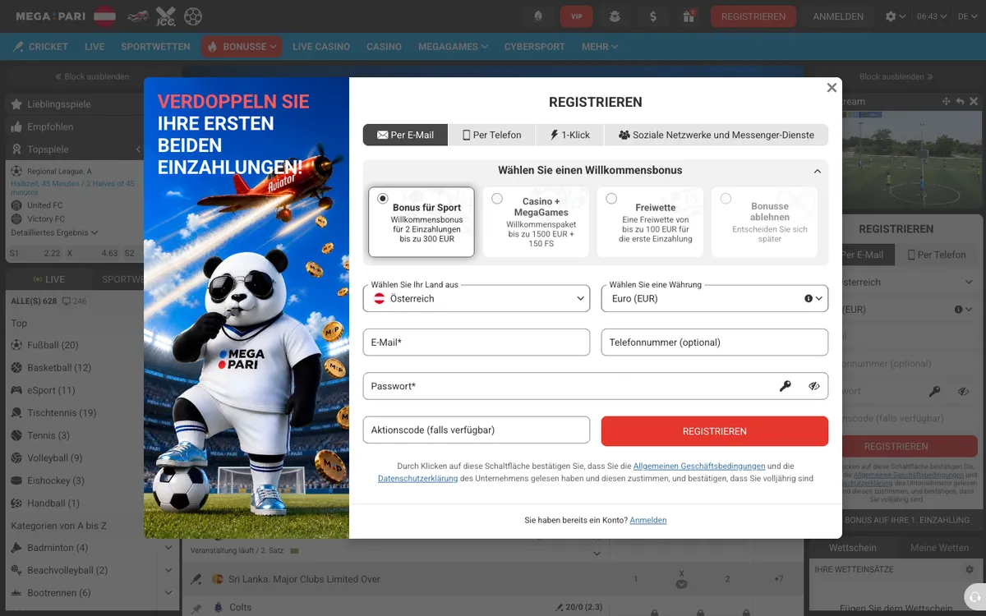986x616 pixels.
Task: Open the DE language dropdown
Action: point(967,16)
